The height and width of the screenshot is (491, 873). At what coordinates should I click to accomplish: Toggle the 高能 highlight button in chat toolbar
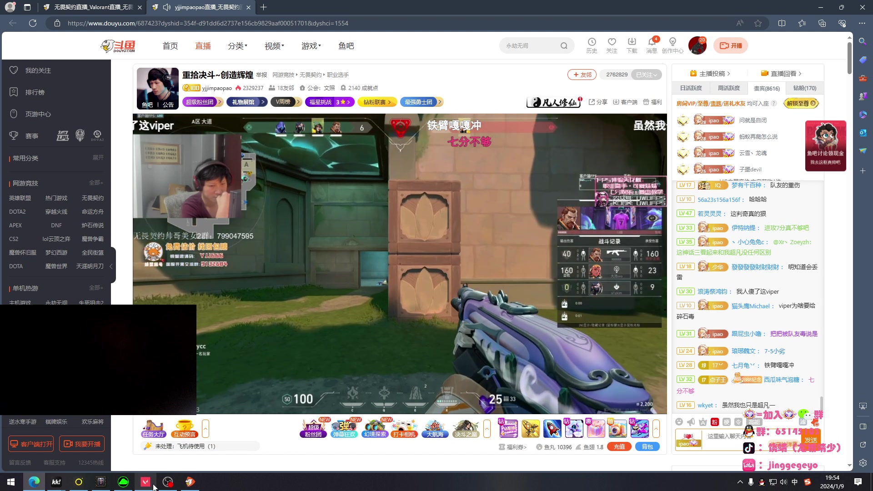point(754,422)
